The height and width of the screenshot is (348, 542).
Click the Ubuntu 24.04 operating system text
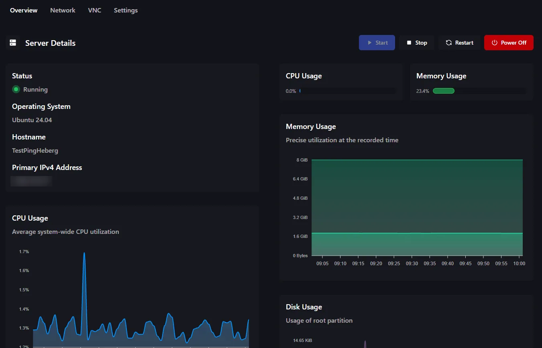pos(32,120)
